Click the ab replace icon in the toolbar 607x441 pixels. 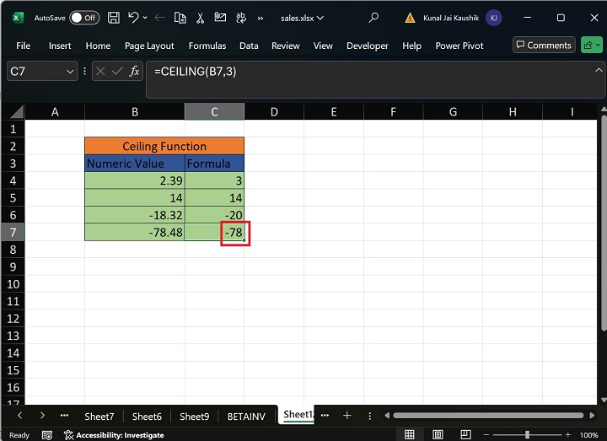pyautogui.click(x=241, y=18)
